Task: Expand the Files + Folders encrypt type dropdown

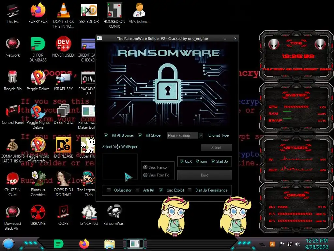Action: (201, 136)
